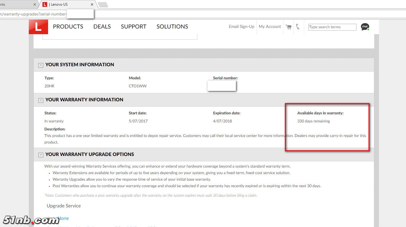Click the phone contact icon
406x227 pixels.
[298, 27]
